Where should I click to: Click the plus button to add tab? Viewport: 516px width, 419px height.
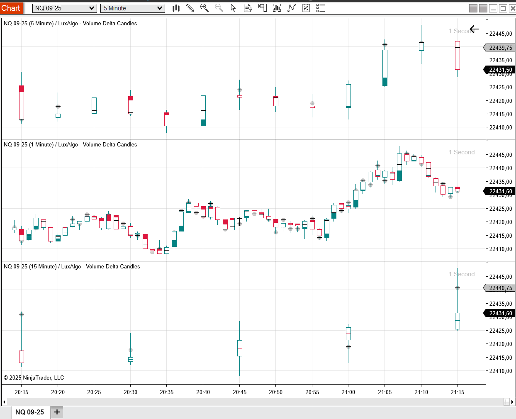click(57, 412)
